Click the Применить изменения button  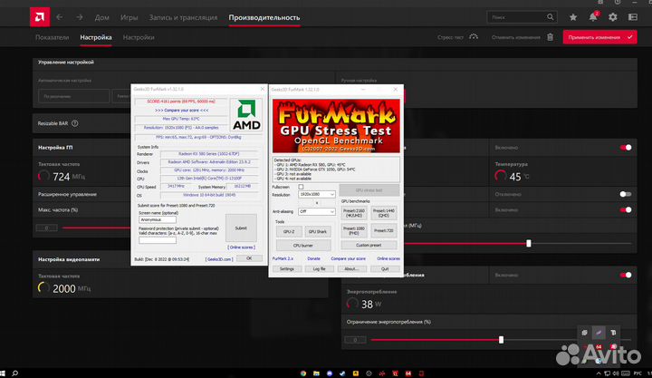tap(599, 37)
